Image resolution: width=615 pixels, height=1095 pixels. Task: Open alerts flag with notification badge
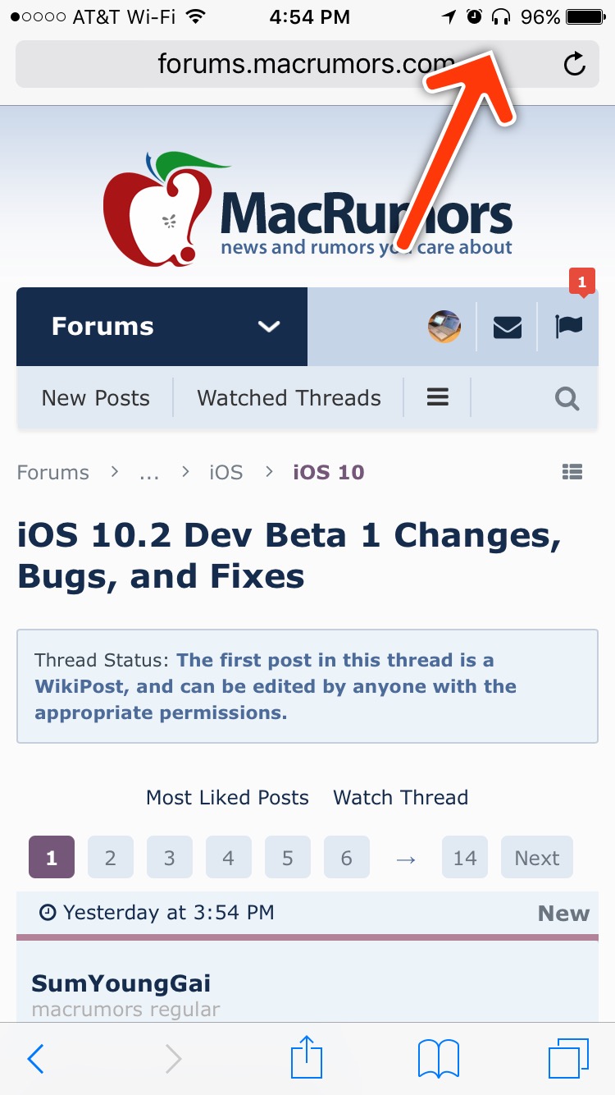[x=568, y=327]
